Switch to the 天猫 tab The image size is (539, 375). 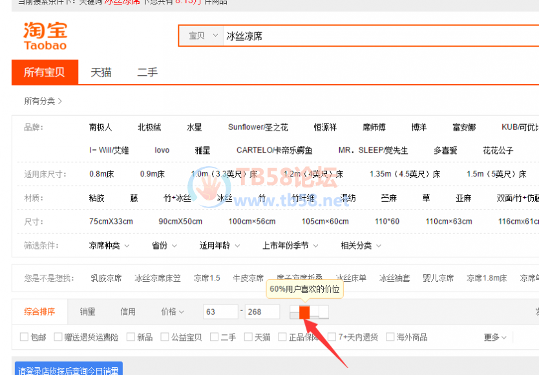[x=101, y=72]
